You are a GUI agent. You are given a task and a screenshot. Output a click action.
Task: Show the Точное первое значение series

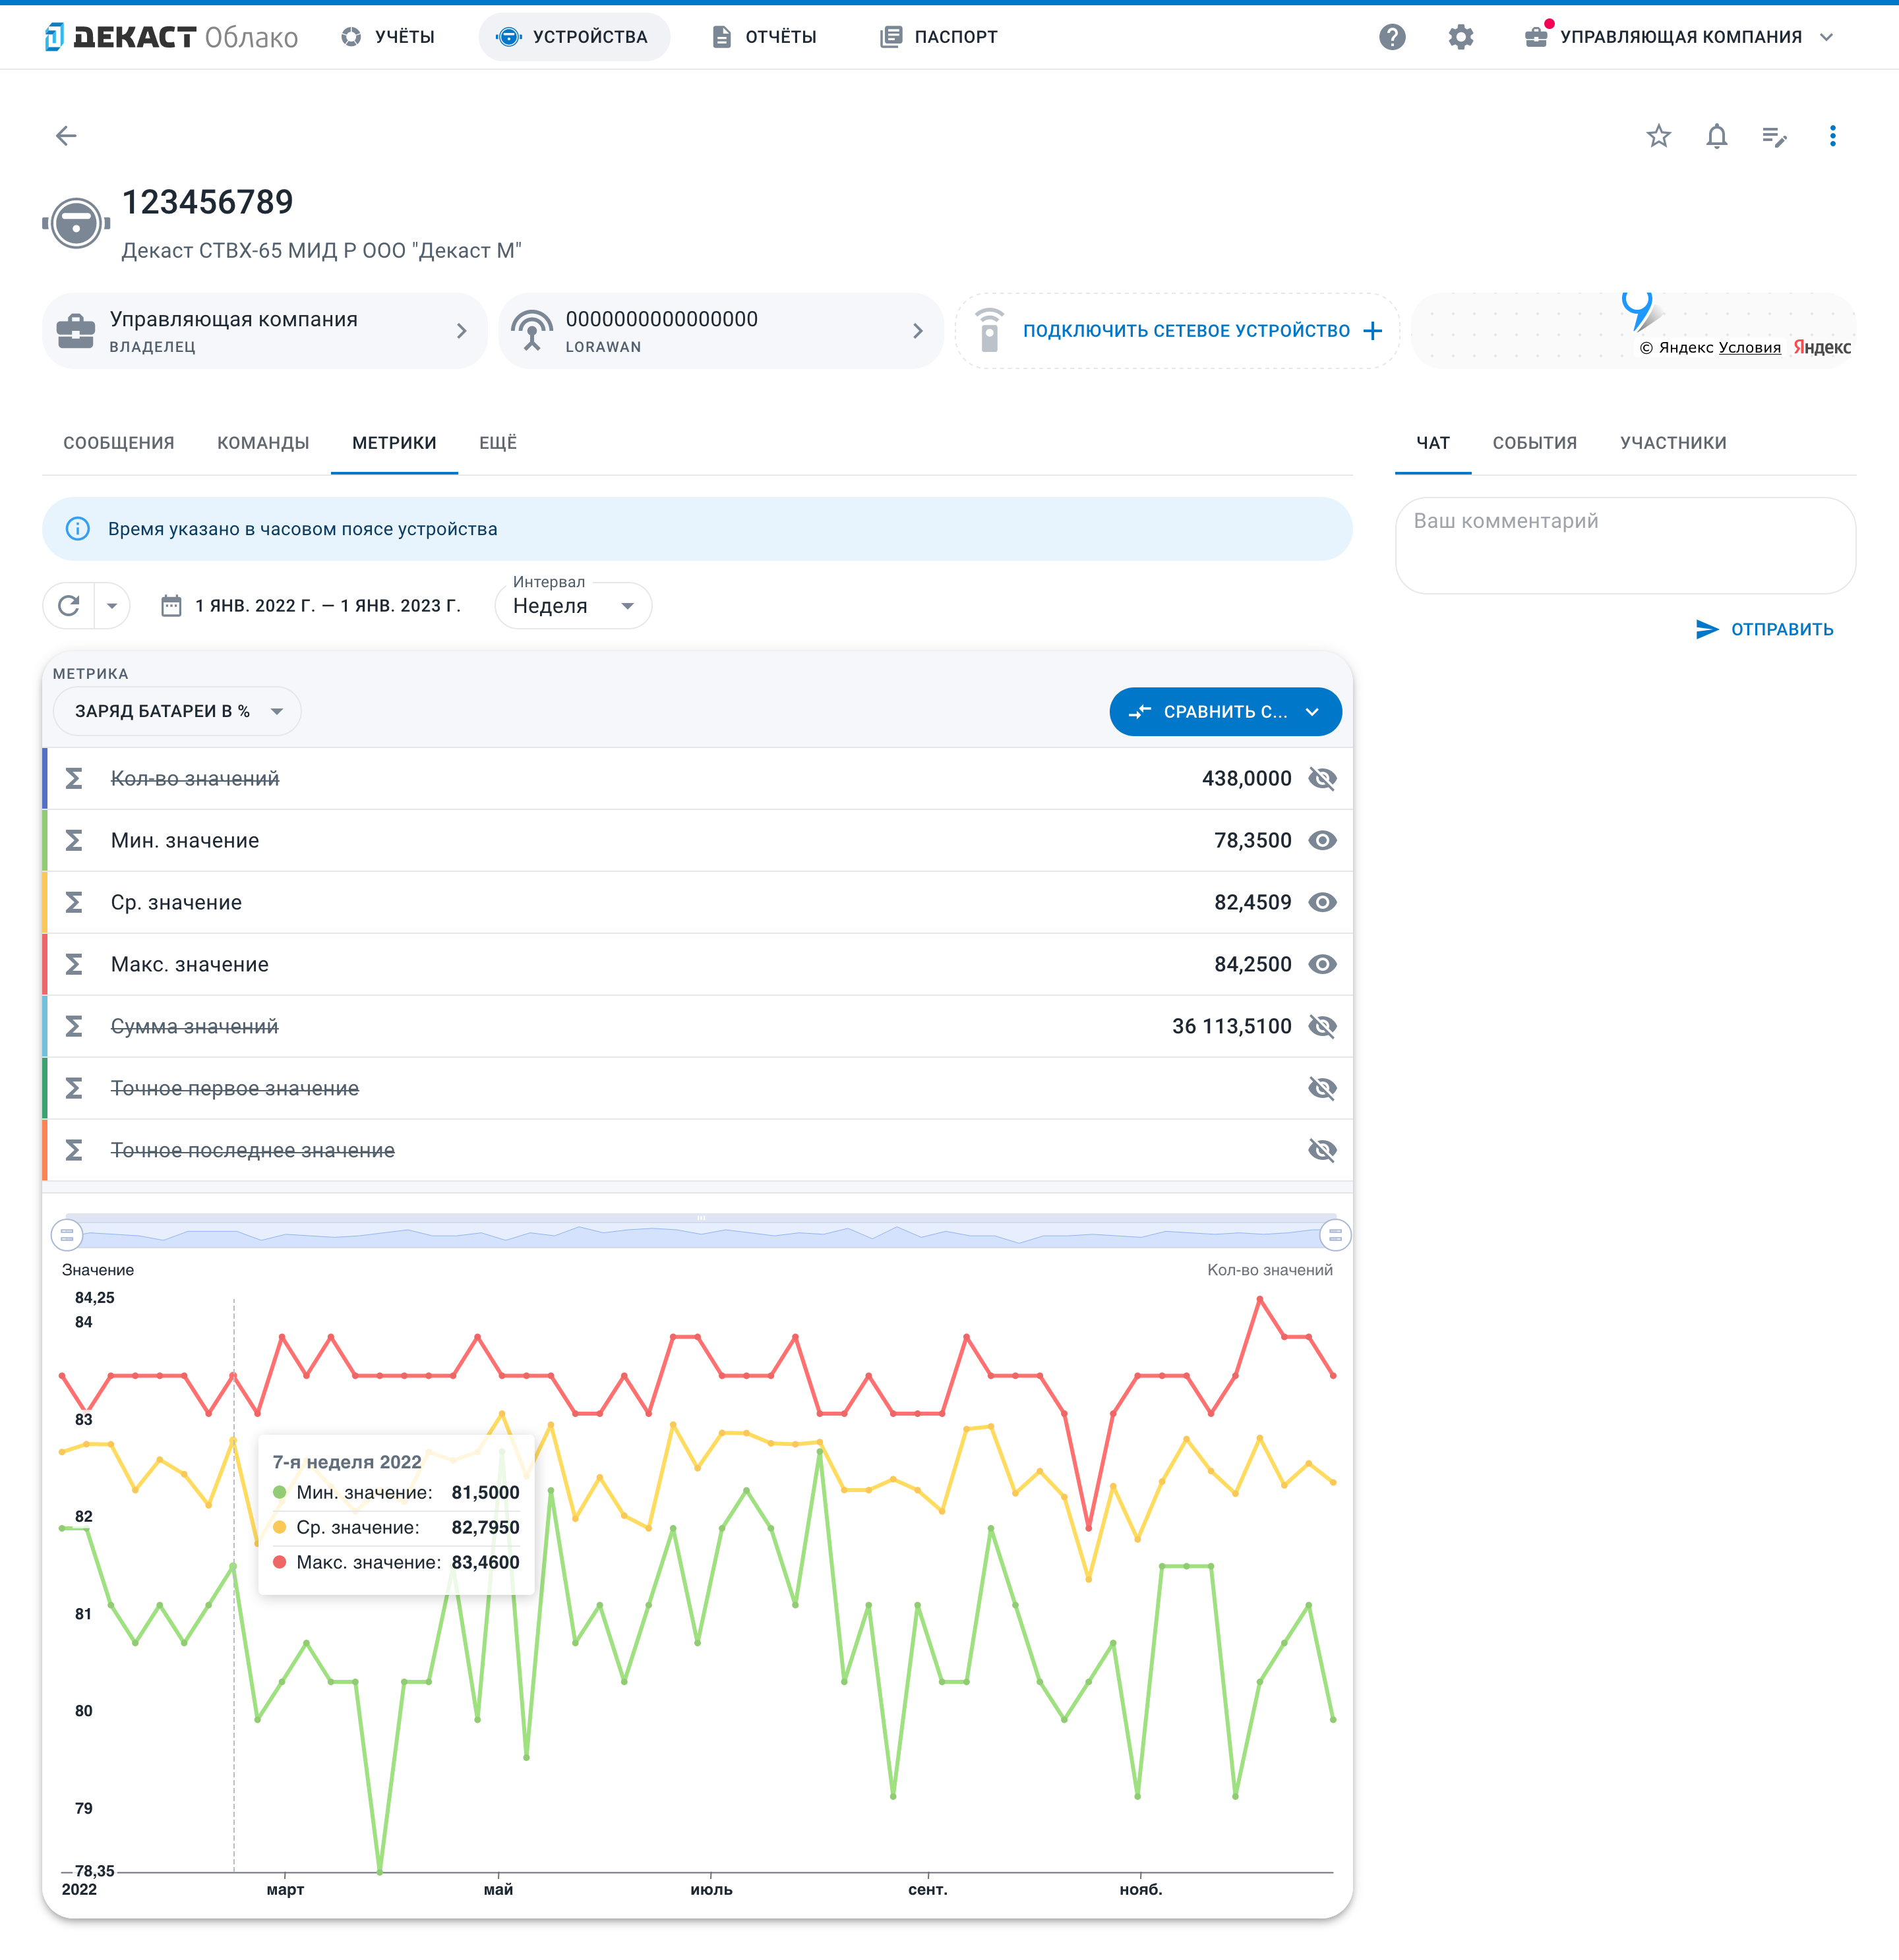pyautogui.click(x=1323, y=1089)
